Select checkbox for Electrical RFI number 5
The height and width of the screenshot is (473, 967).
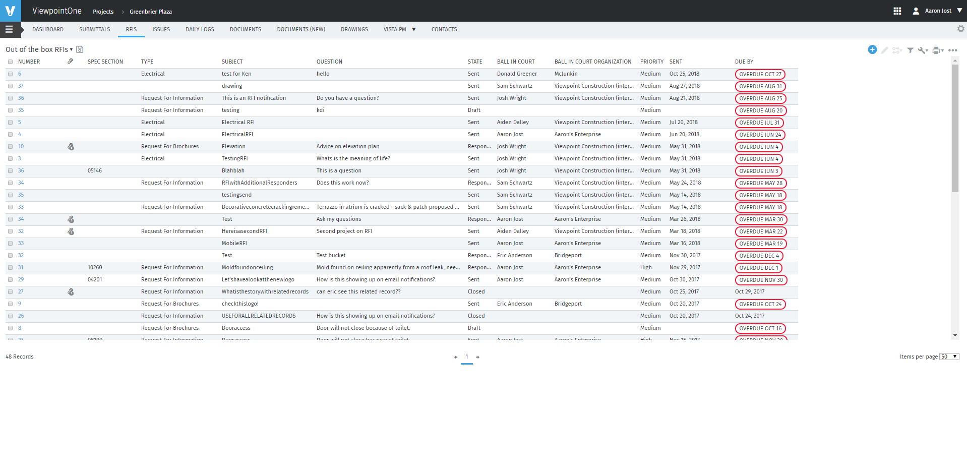[x=10, y=122]
